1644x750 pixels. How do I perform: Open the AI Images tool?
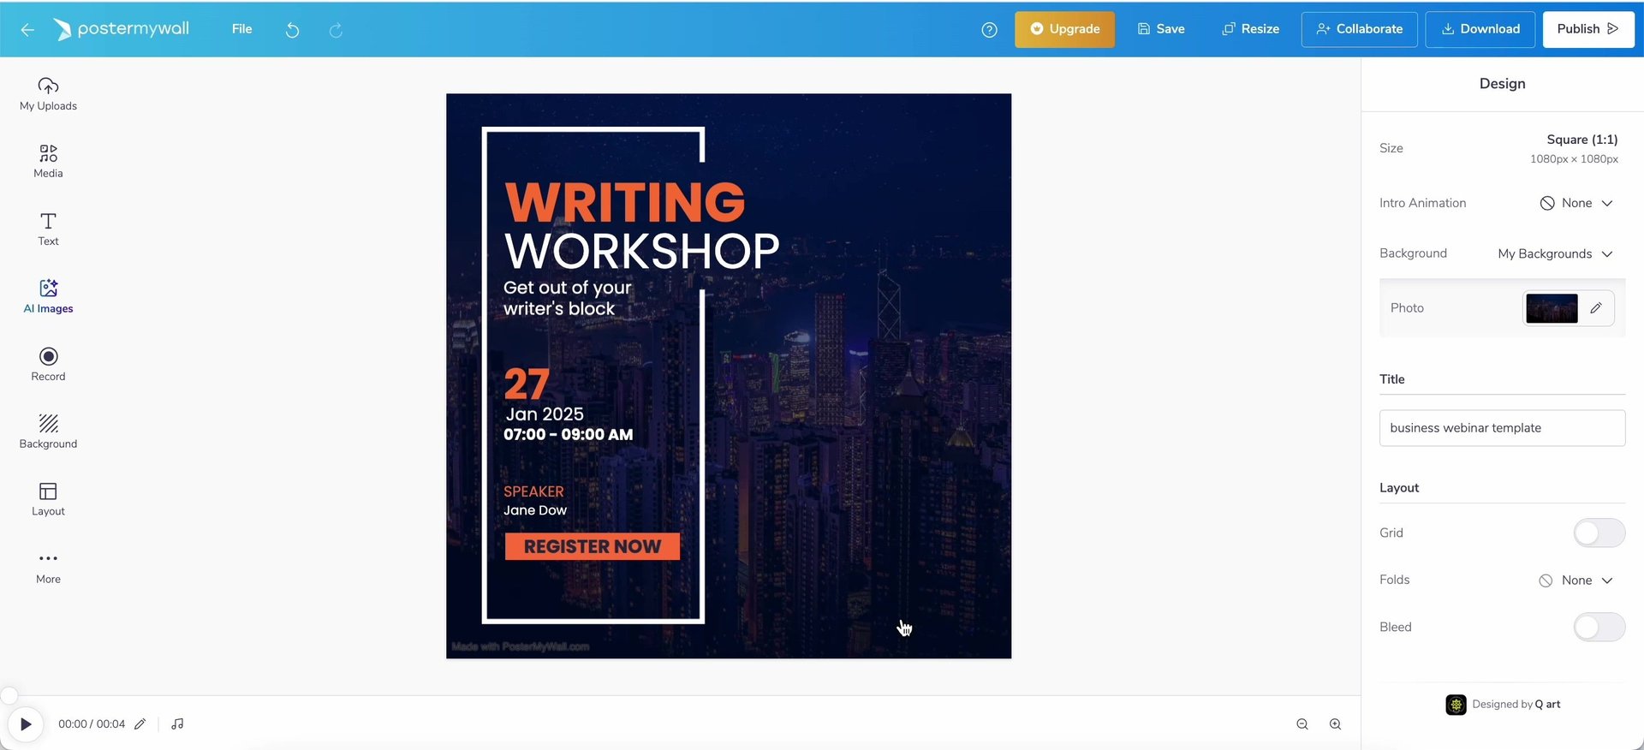coord(48,296)
